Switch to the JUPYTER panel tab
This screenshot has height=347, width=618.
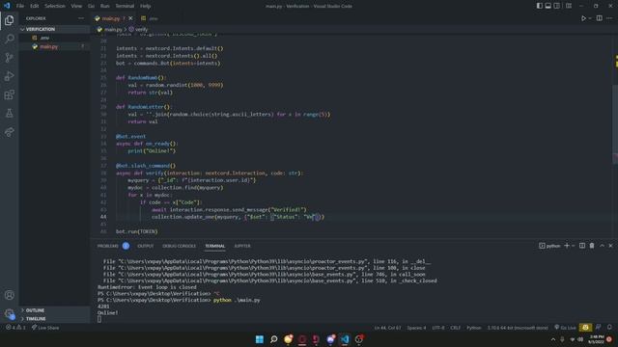click(242, 246)
